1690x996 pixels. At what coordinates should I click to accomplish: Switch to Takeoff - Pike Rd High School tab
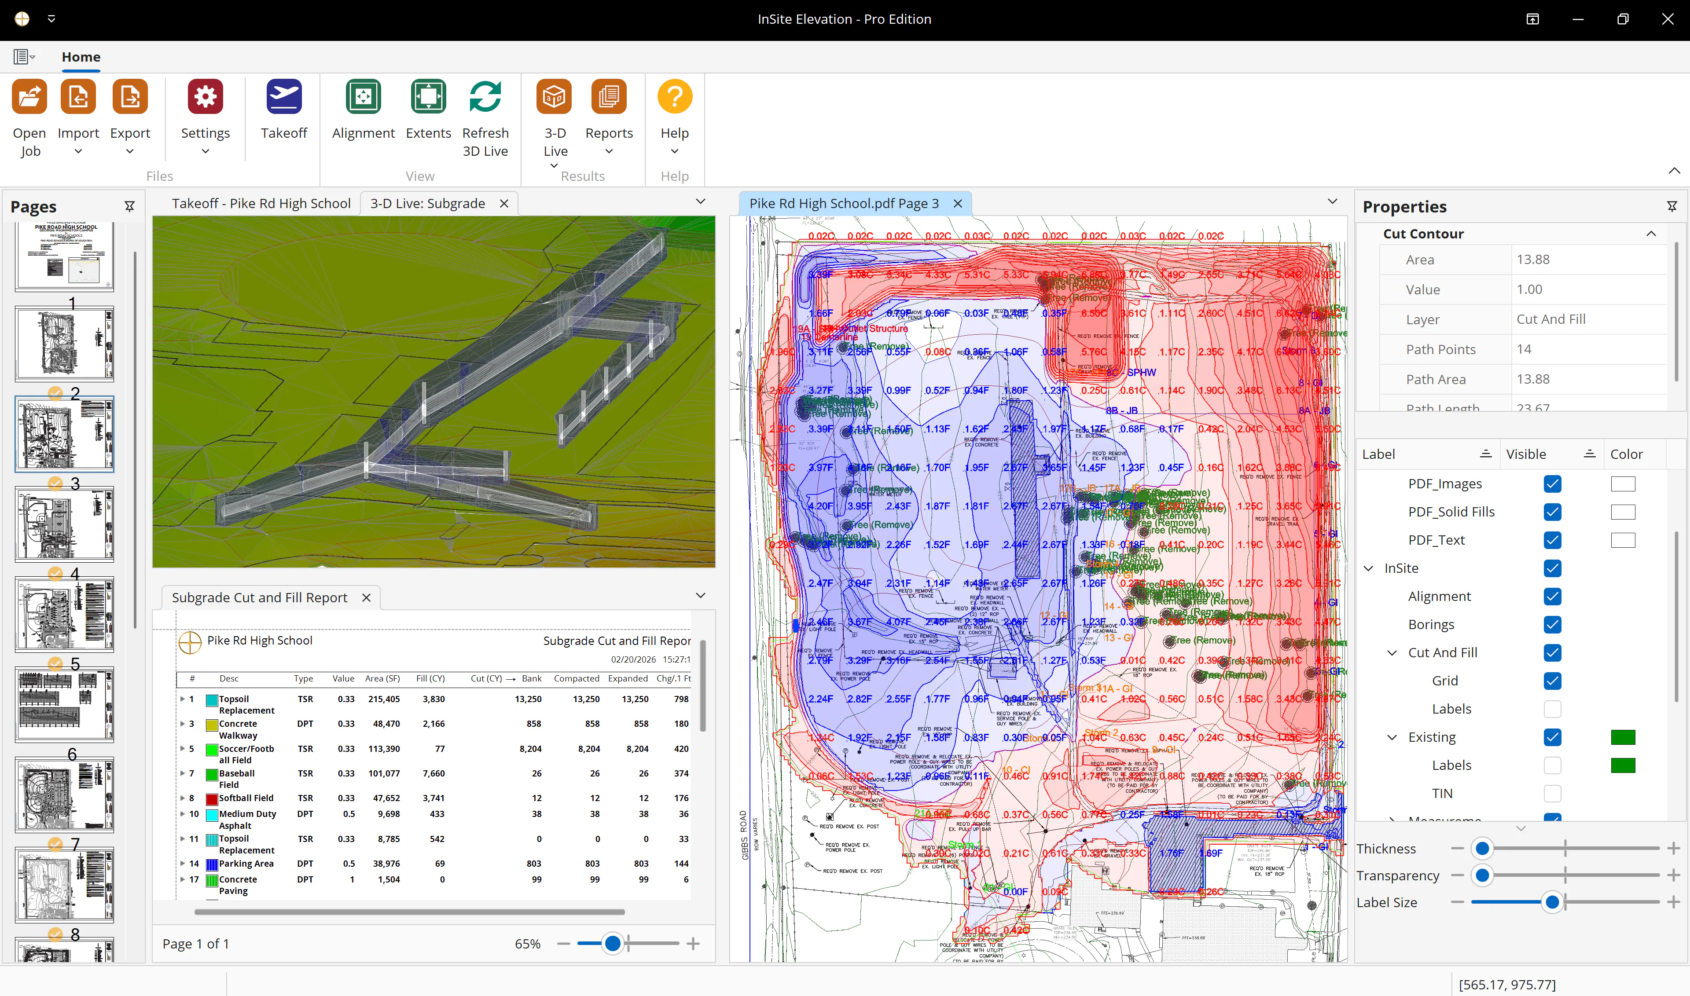(x=261, y=203)
